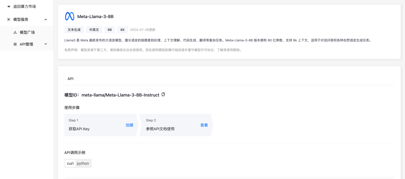Click the Step 1 label
This screenshot has width=405, height=179.
click(x=74, y=120)
